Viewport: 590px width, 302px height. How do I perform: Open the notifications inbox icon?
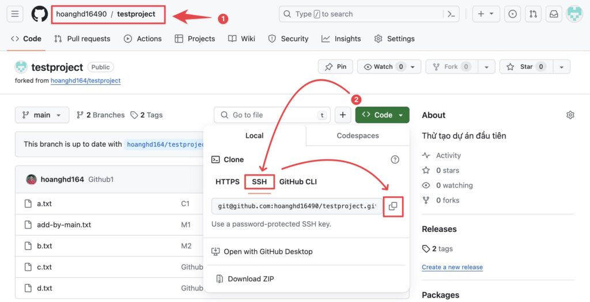point(554,14)
